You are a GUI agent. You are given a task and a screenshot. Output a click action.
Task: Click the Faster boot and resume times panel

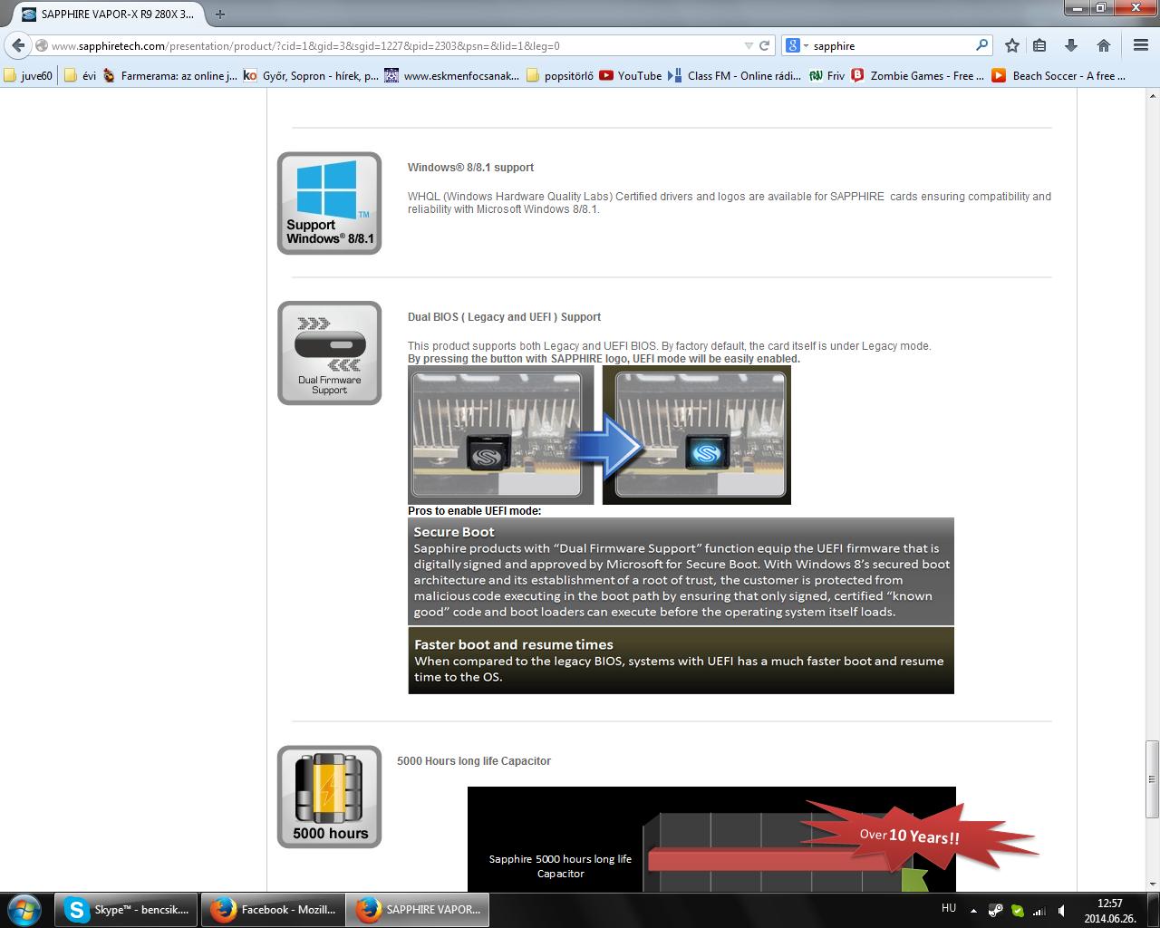click(681, 661)
